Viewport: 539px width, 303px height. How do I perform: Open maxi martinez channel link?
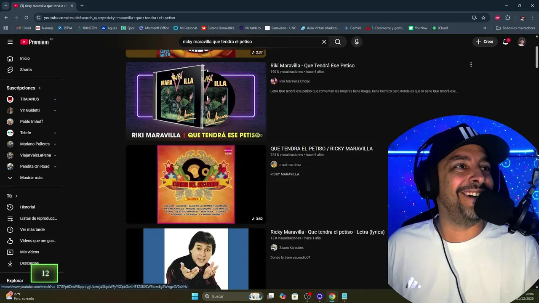[290, 165]
